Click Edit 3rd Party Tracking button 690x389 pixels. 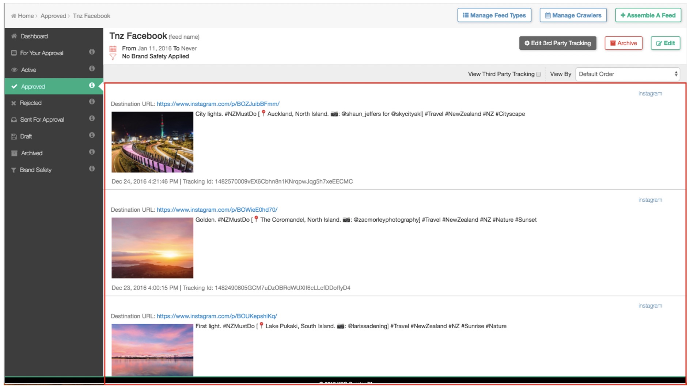557,43
